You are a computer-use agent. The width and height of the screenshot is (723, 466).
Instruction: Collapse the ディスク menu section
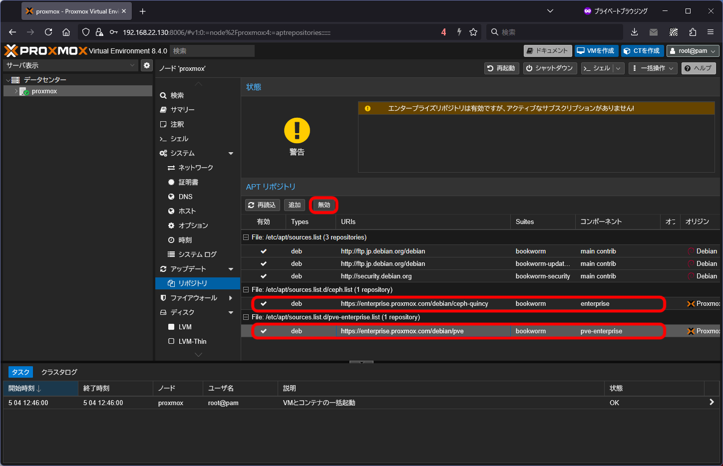[231, 312]
